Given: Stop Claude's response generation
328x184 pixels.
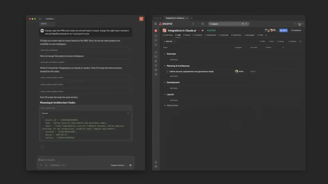Looking at the screenshot, I should tap(130, 165).
